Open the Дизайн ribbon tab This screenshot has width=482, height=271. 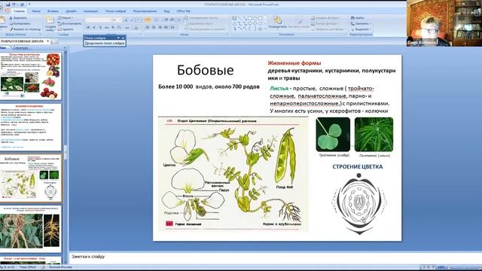[x=71, y=11]
